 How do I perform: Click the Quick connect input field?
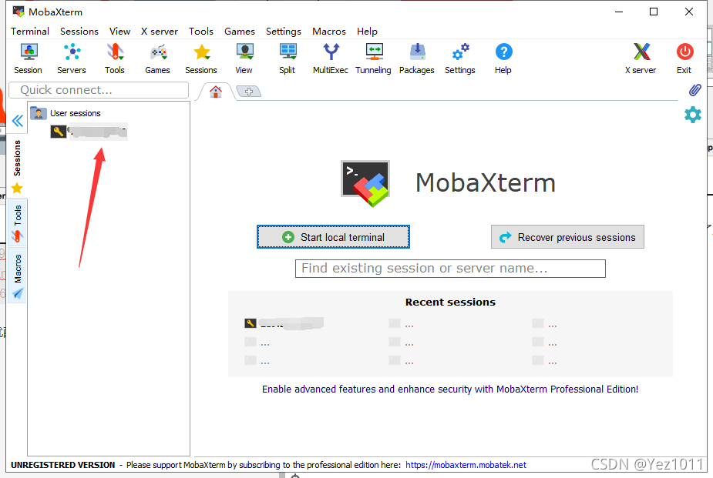click(99, 90)
